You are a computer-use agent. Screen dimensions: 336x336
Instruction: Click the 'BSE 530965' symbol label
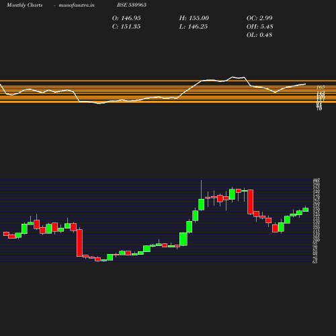tap(132, 5)
